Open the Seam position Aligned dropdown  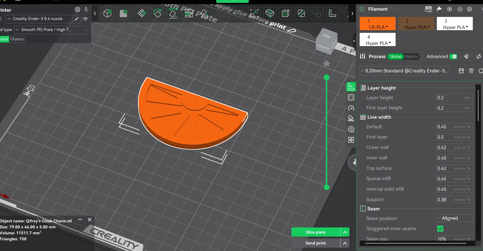[454, 218]
